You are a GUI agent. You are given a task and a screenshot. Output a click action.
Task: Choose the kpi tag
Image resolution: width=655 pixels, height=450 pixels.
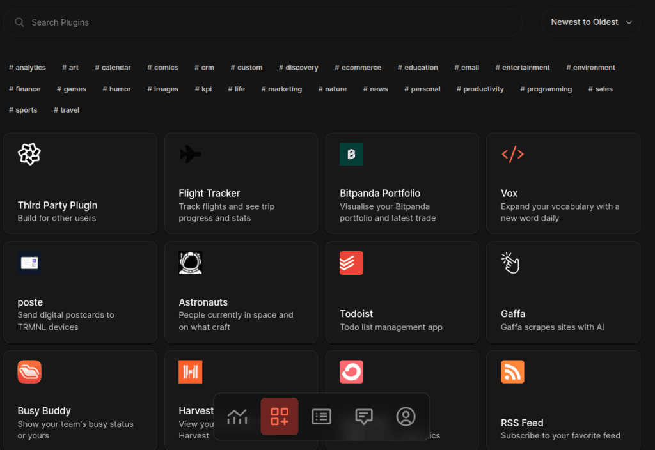(x=203, y=89)
